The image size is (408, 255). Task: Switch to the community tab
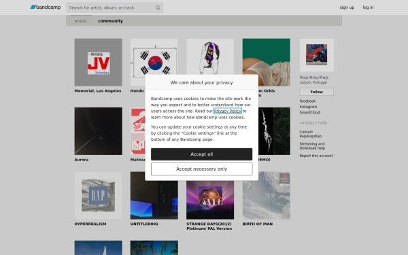[x=110, y=21]
